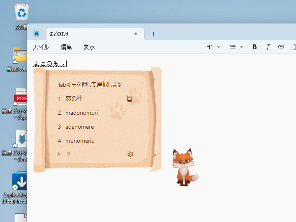Click the fox mascot character
This screenshot has width=296, height=222.
pyautogui.click(x=184, y=168)
